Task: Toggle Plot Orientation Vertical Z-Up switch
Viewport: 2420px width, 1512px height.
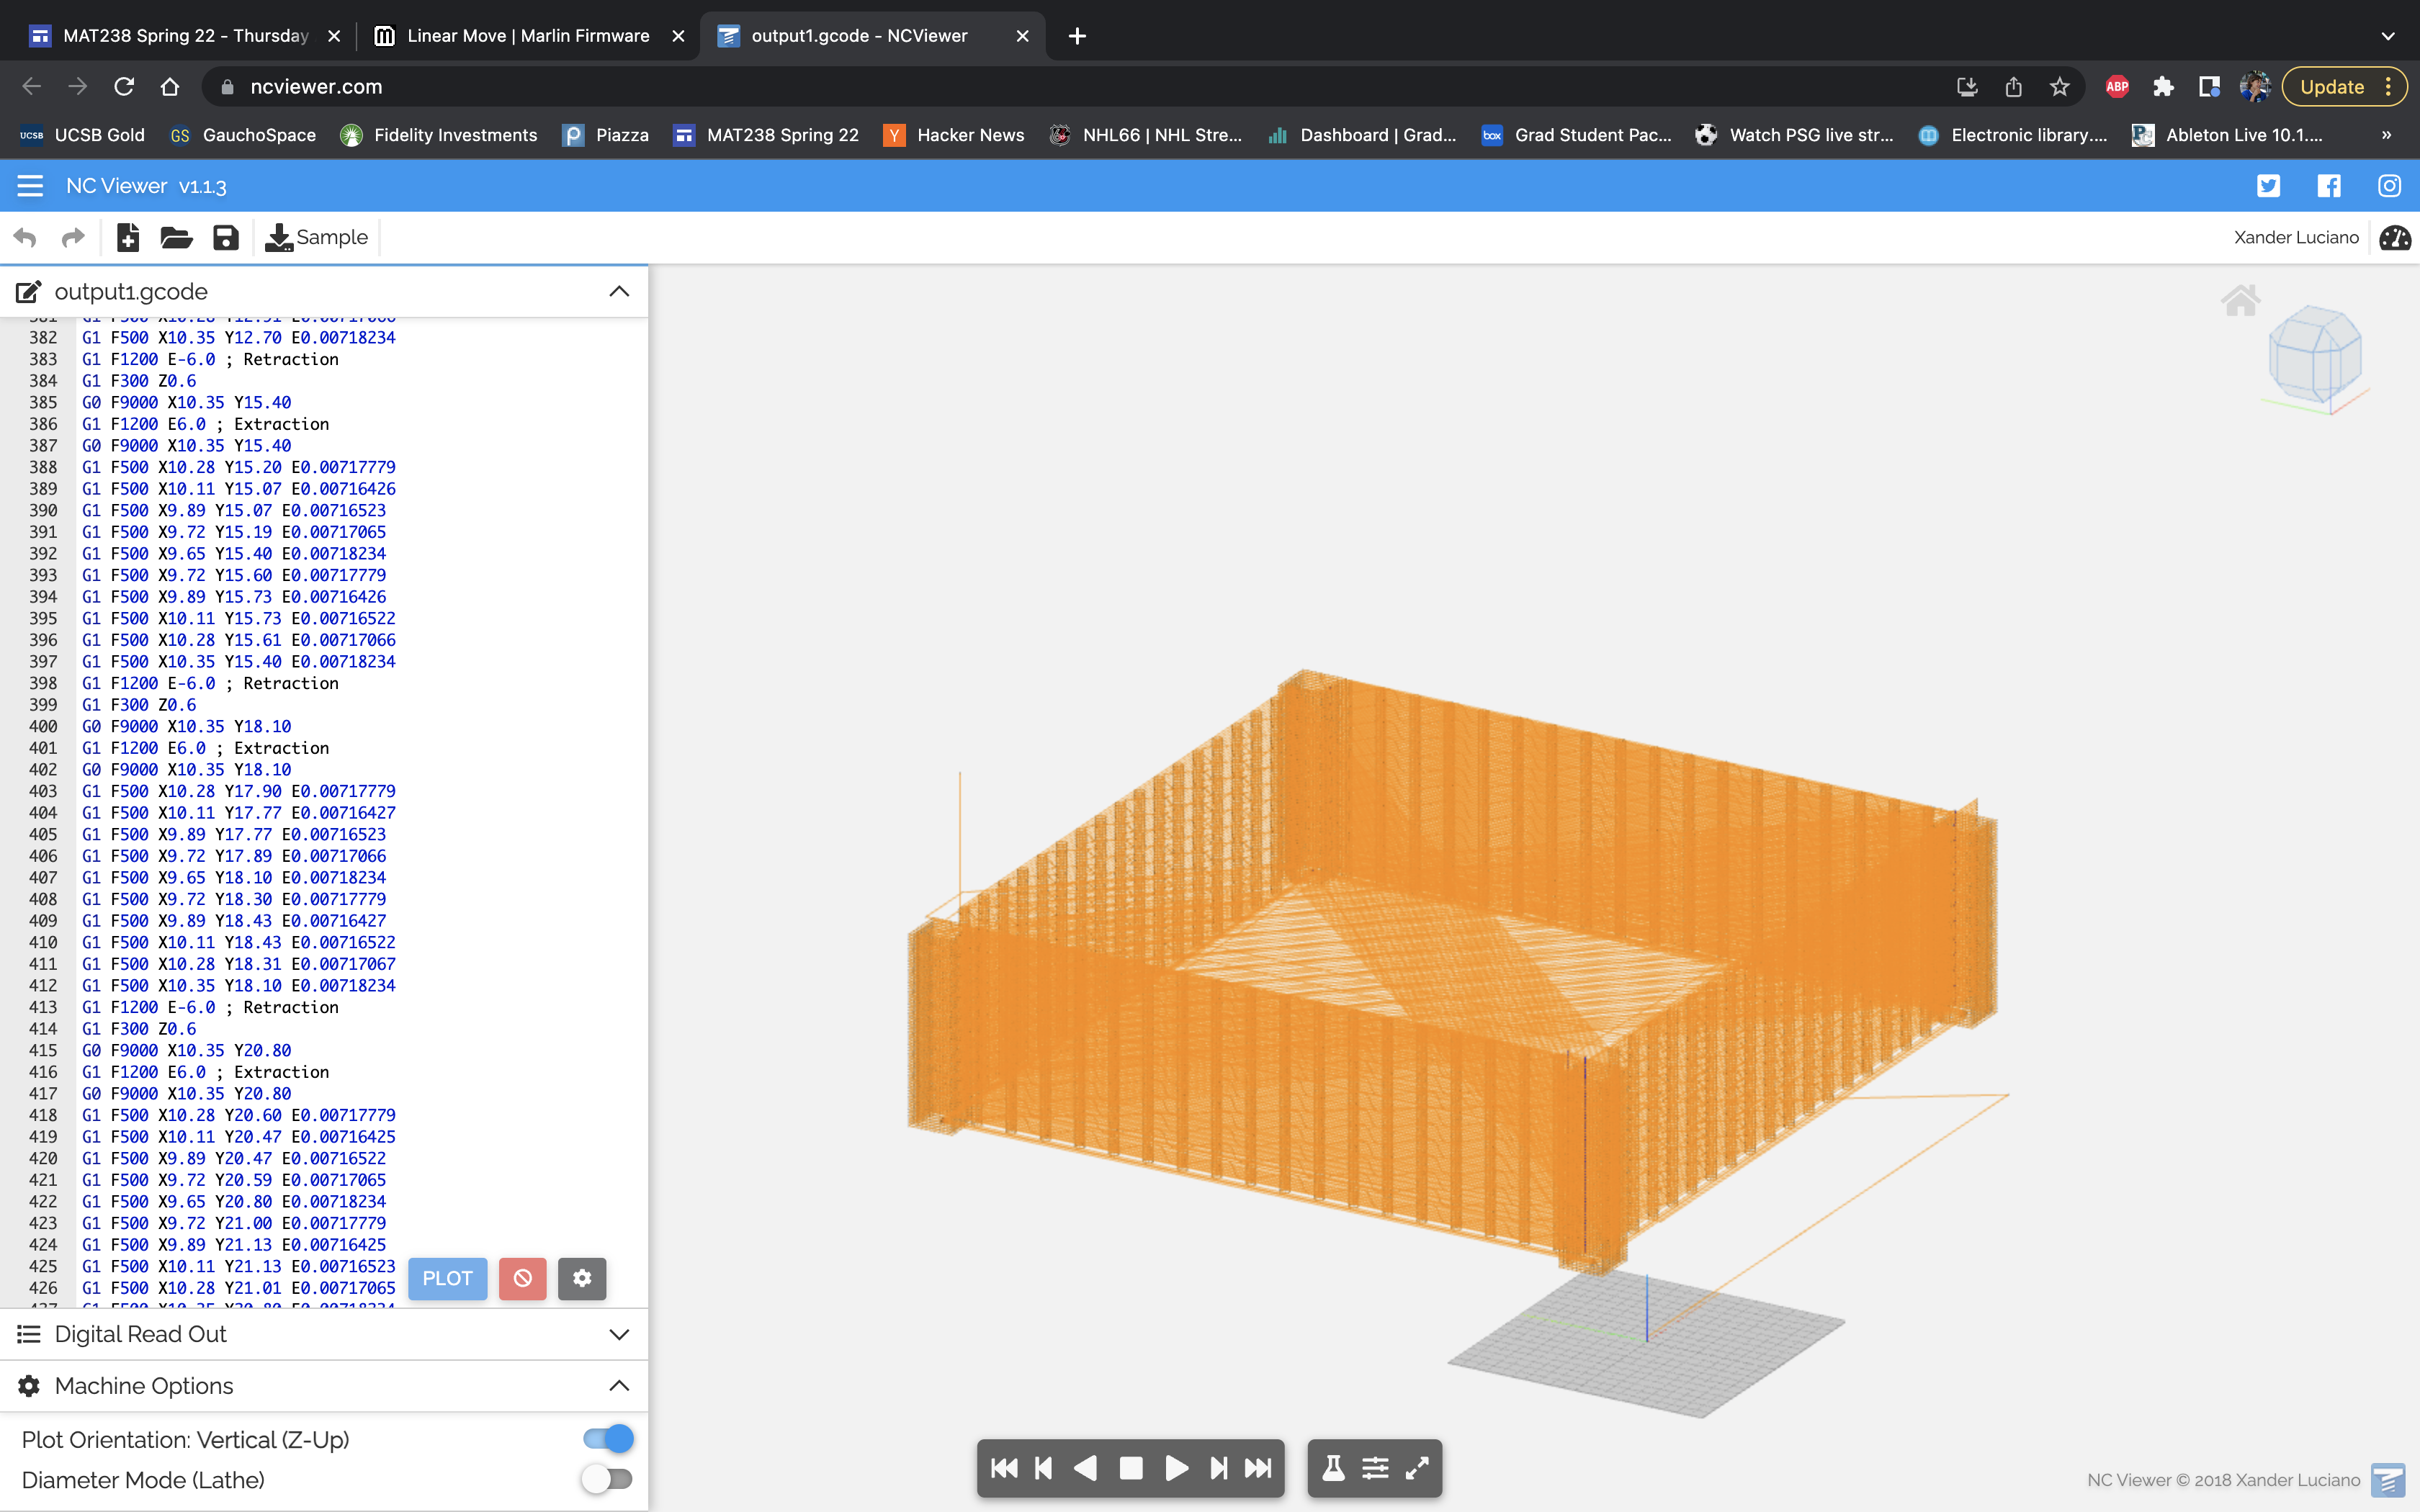Action: [x=608, y=1438]
